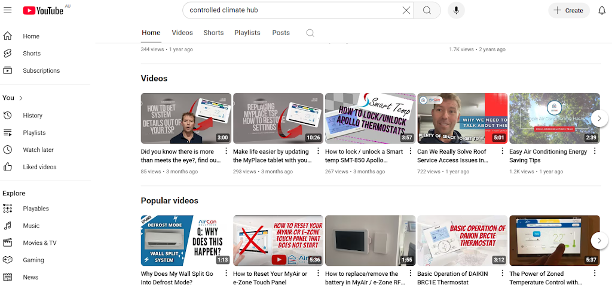Click the Create button
The width and height of the screenshot is (612, 289).
pyautogui.click(x=568, y=10)
